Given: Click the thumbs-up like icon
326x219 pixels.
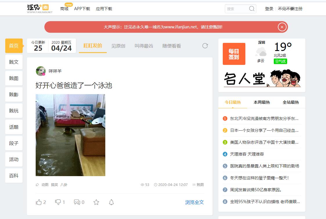Looking at the screenshot, I should coord(39,202).
